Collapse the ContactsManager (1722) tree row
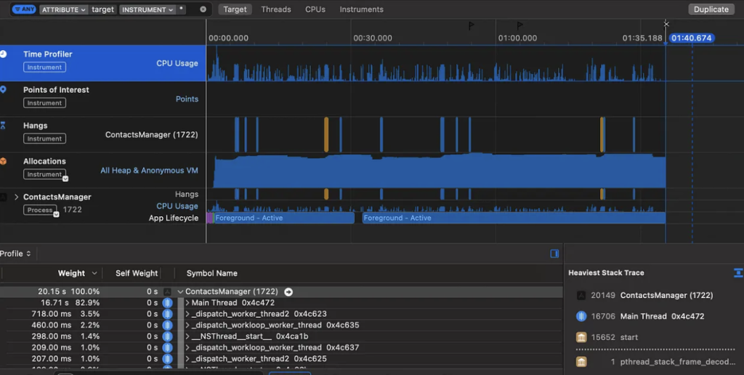Screen dimensions: 744x375 (x=180, y=292)
